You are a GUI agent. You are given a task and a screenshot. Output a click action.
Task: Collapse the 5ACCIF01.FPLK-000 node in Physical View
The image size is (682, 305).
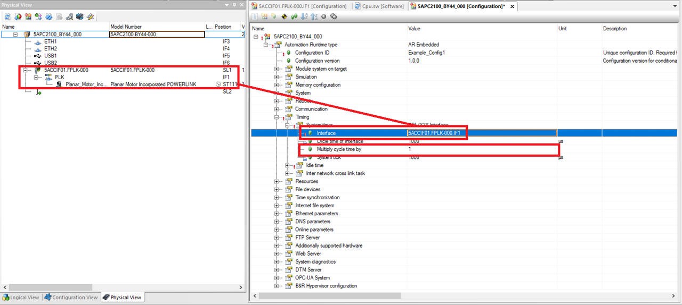tap(26, 70)
